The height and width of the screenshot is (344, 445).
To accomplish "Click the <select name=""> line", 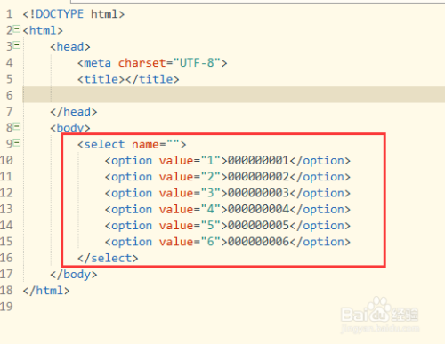I will pyautogui.click(x=132, y=144).
